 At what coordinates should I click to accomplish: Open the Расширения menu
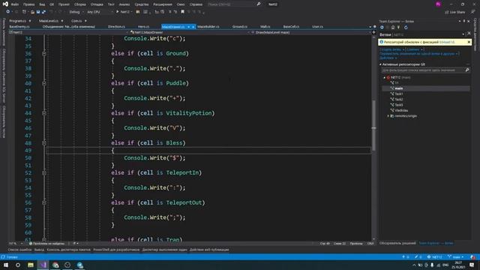point(163,4)
